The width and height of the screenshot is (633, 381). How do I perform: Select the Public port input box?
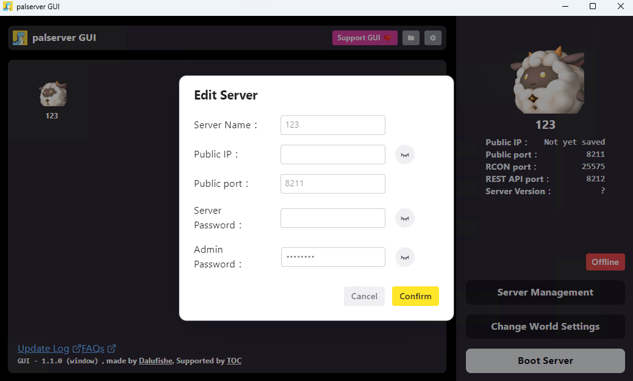pyautogui.click(x=332, y=184)
